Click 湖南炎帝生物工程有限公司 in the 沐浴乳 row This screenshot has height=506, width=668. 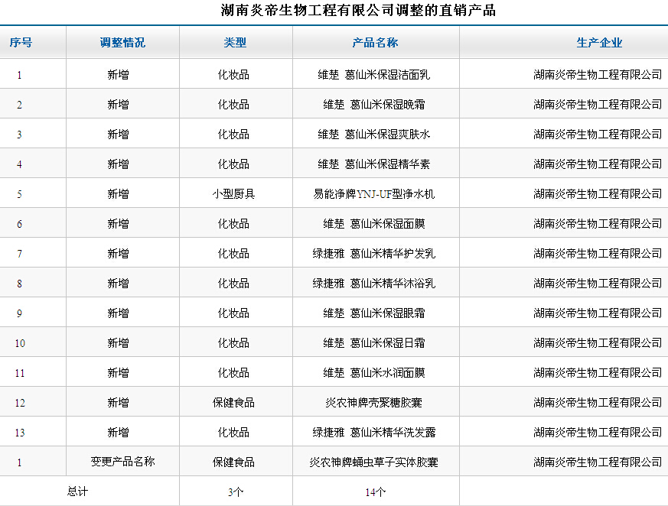coord(598,284)
